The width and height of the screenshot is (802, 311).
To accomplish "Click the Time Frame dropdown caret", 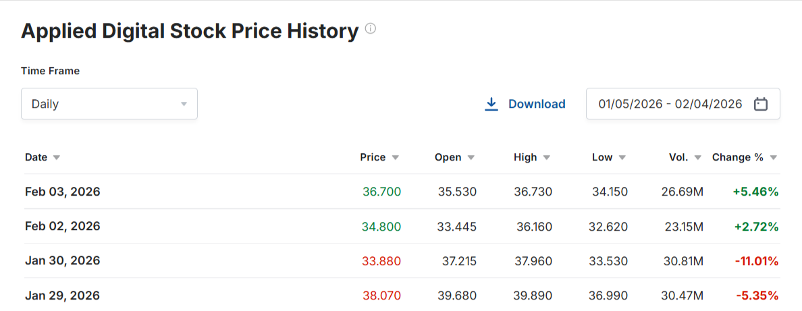I will (184, 105).
